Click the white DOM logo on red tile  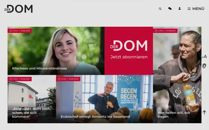coord(129,45)
